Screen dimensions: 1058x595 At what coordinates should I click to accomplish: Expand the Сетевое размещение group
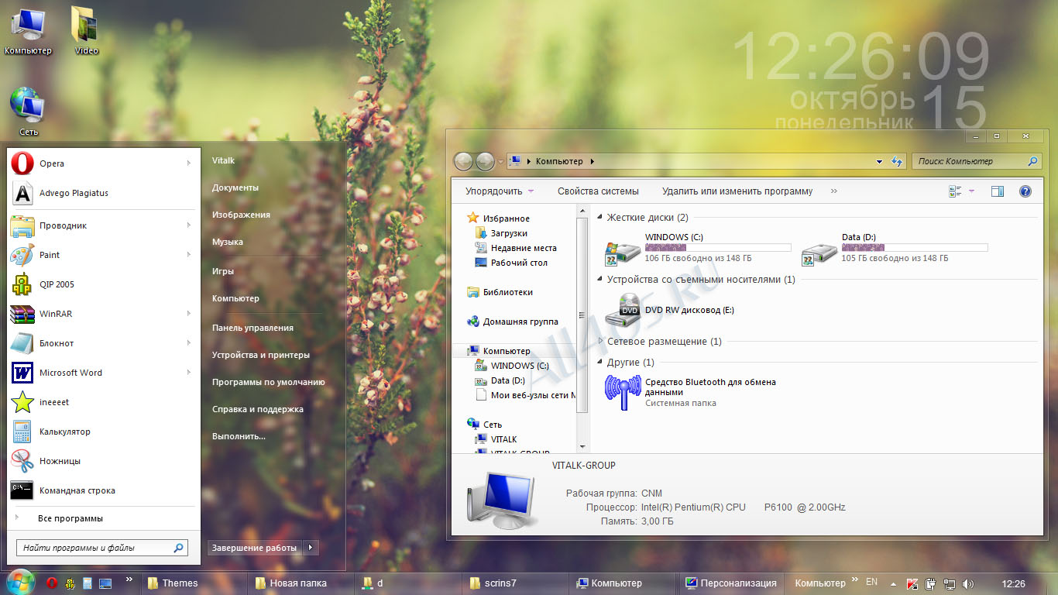pos(601,341)
